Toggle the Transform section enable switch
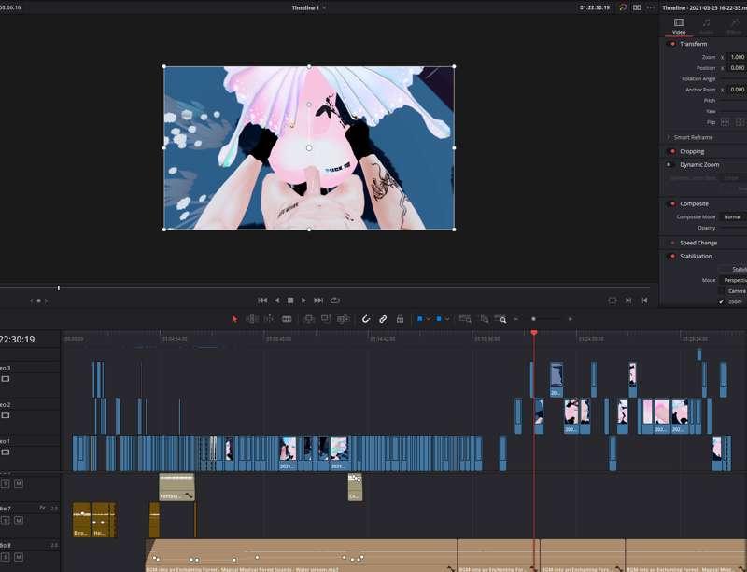Image resolution: width=747 pixels, height=572 pixels. tap(672, 44)
